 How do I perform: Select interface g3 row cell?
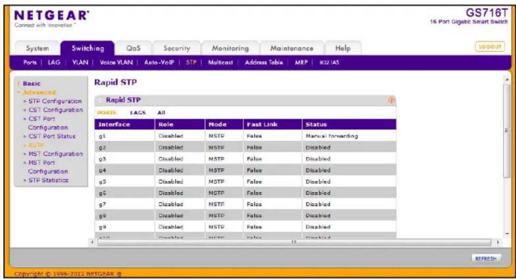[x=125, y=159]
